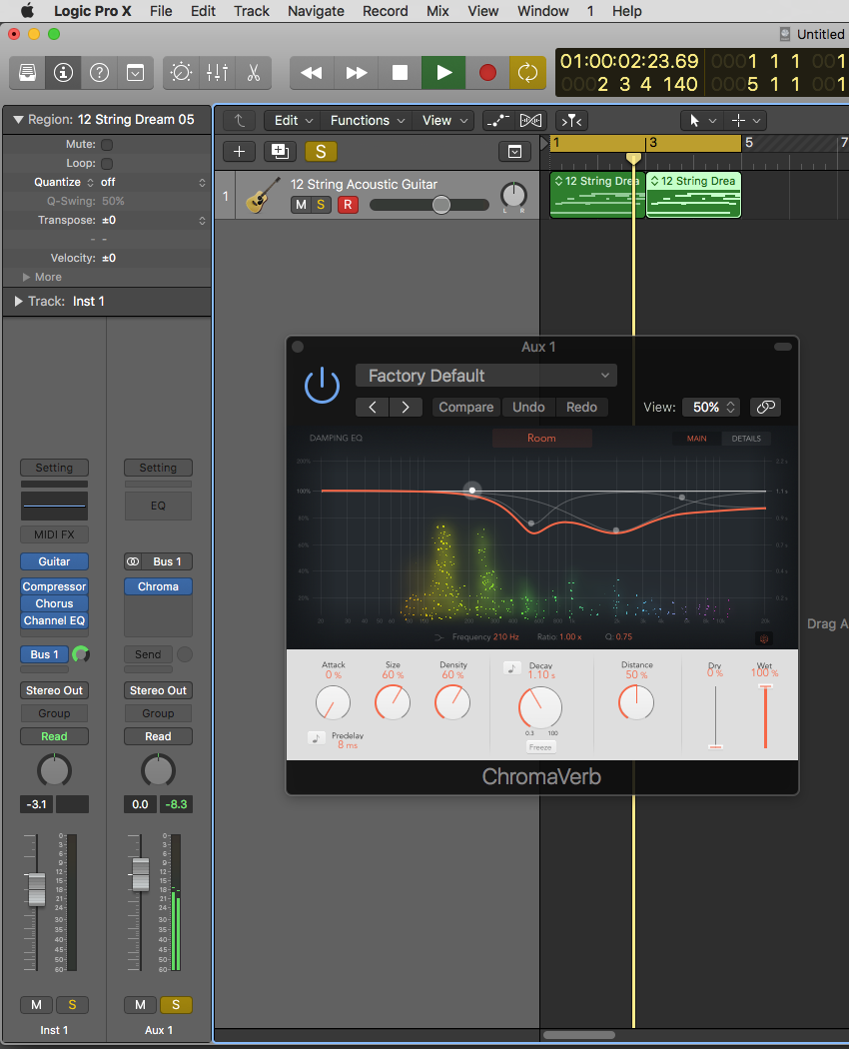Open the Edit menu in Tracks area

[x=293, y=121]
